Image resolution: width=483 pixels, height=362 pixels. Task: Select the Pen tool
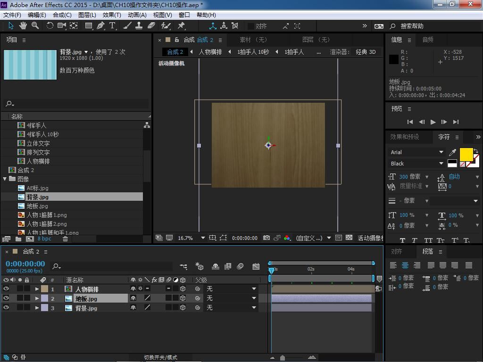pyautogui.click(x=100, y=26)
